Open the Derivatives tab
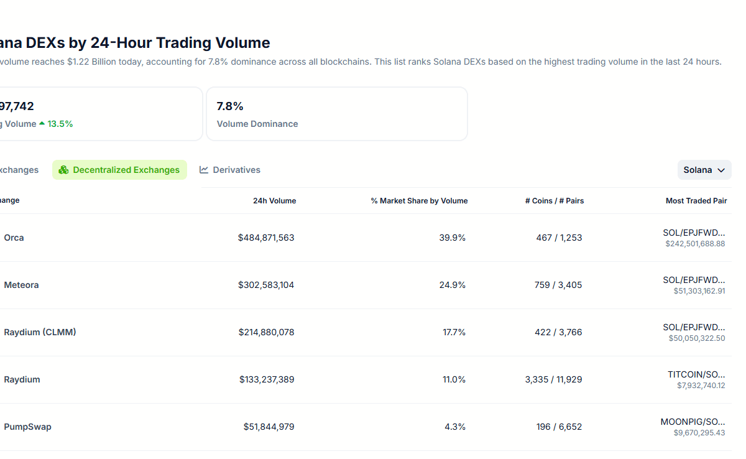746x459 pixels. [x=230, y=170]
